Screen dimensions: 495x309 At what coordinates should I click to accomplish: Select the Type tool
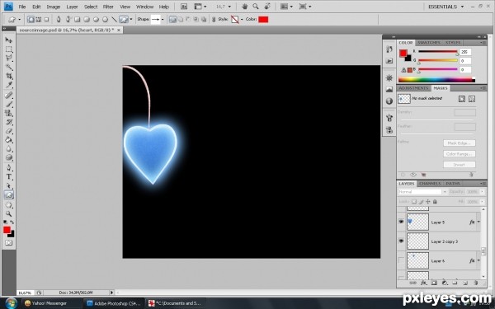8,177
